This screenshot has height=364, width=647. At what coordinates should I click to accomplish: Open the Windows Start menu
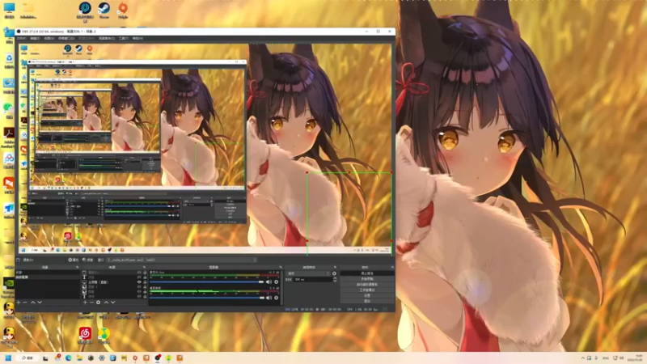pos(8,358)
